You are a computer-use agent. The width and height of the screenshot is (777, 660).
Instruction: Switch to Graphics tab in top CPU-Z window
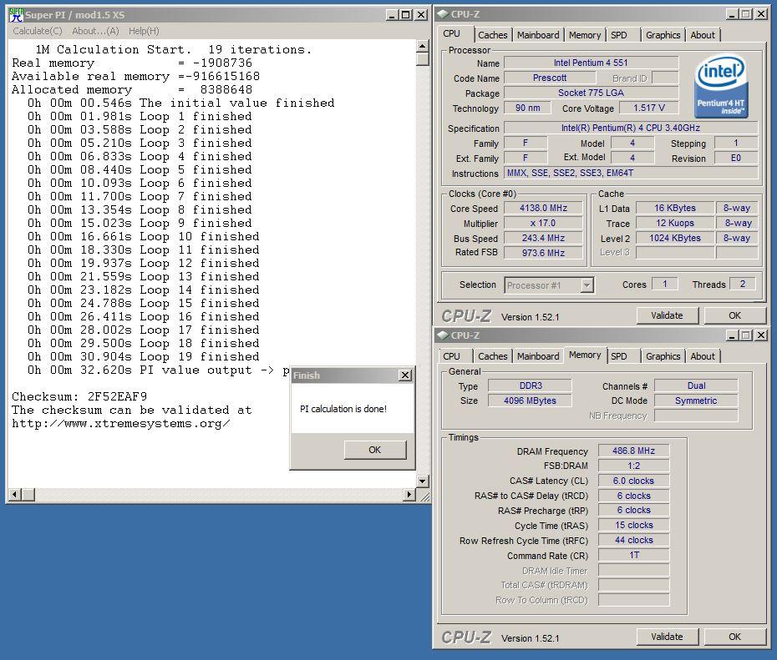click(x=663, y=35)
